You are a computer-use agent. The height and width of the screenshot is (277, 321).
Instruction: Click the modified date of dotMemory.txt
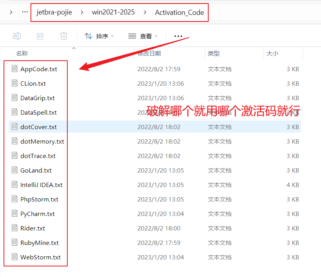point(159,142)
